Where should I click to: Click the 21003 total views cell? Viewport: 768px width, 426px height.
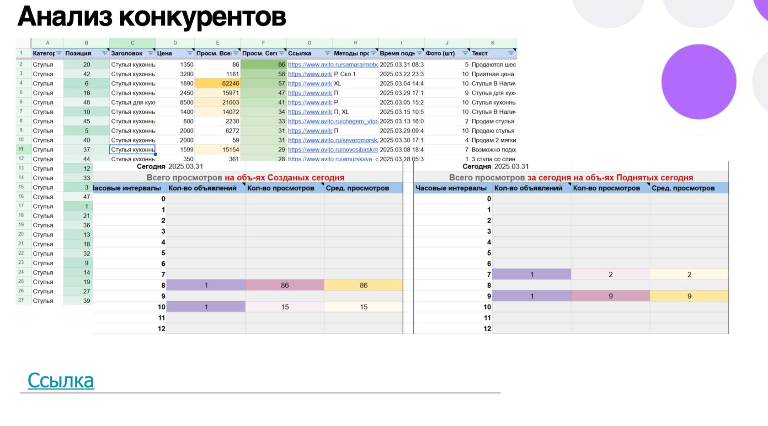tap(218, 102)
